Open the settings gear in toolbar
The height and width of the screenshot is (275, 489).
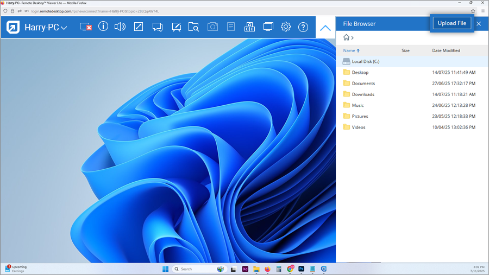[x=286, y=27]
